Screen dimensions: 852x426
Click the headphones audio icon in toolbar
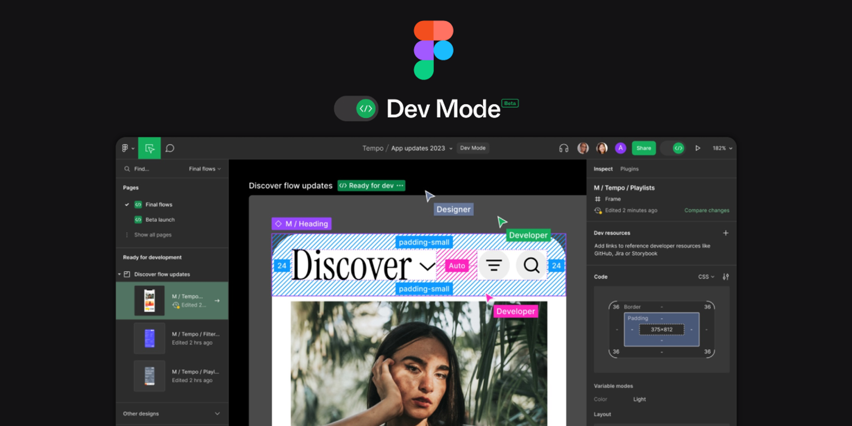click(x=563, y=148)
